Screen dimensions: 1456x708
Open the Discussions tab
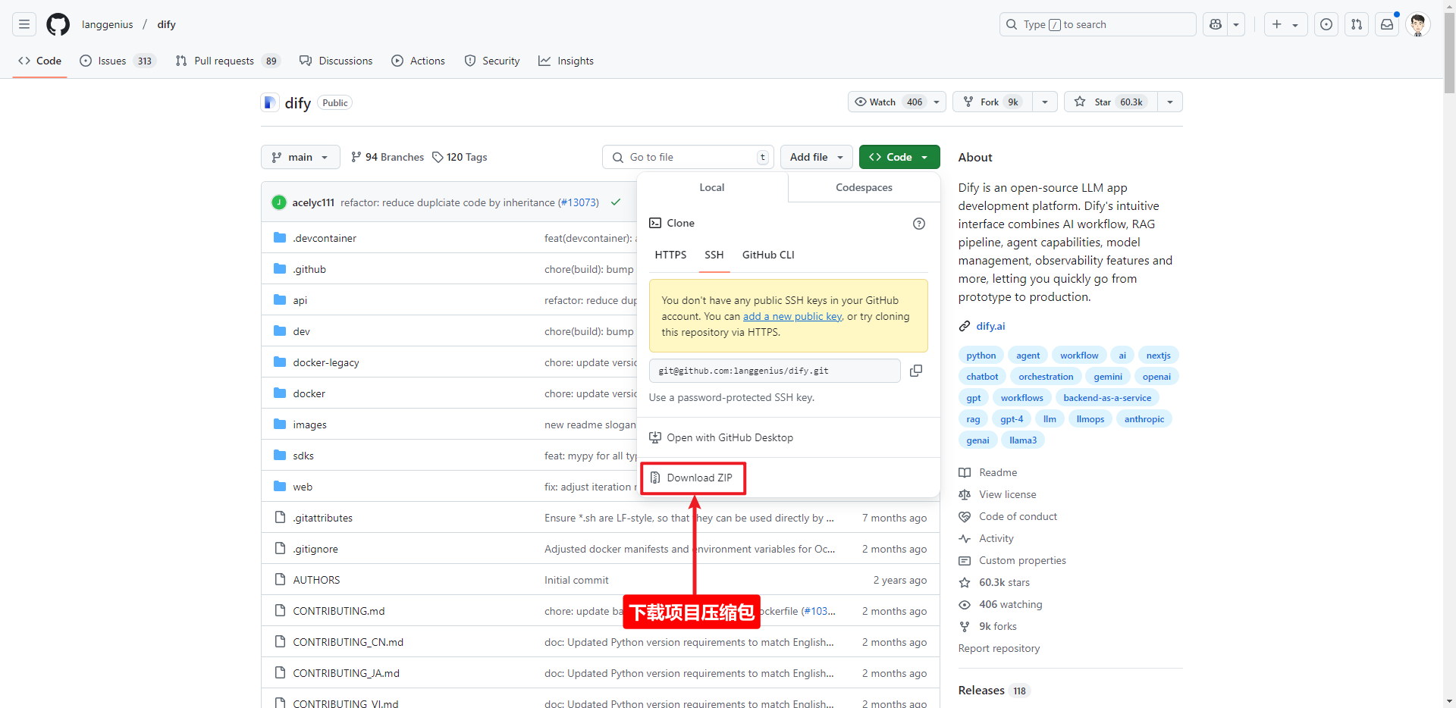point(336,61)
